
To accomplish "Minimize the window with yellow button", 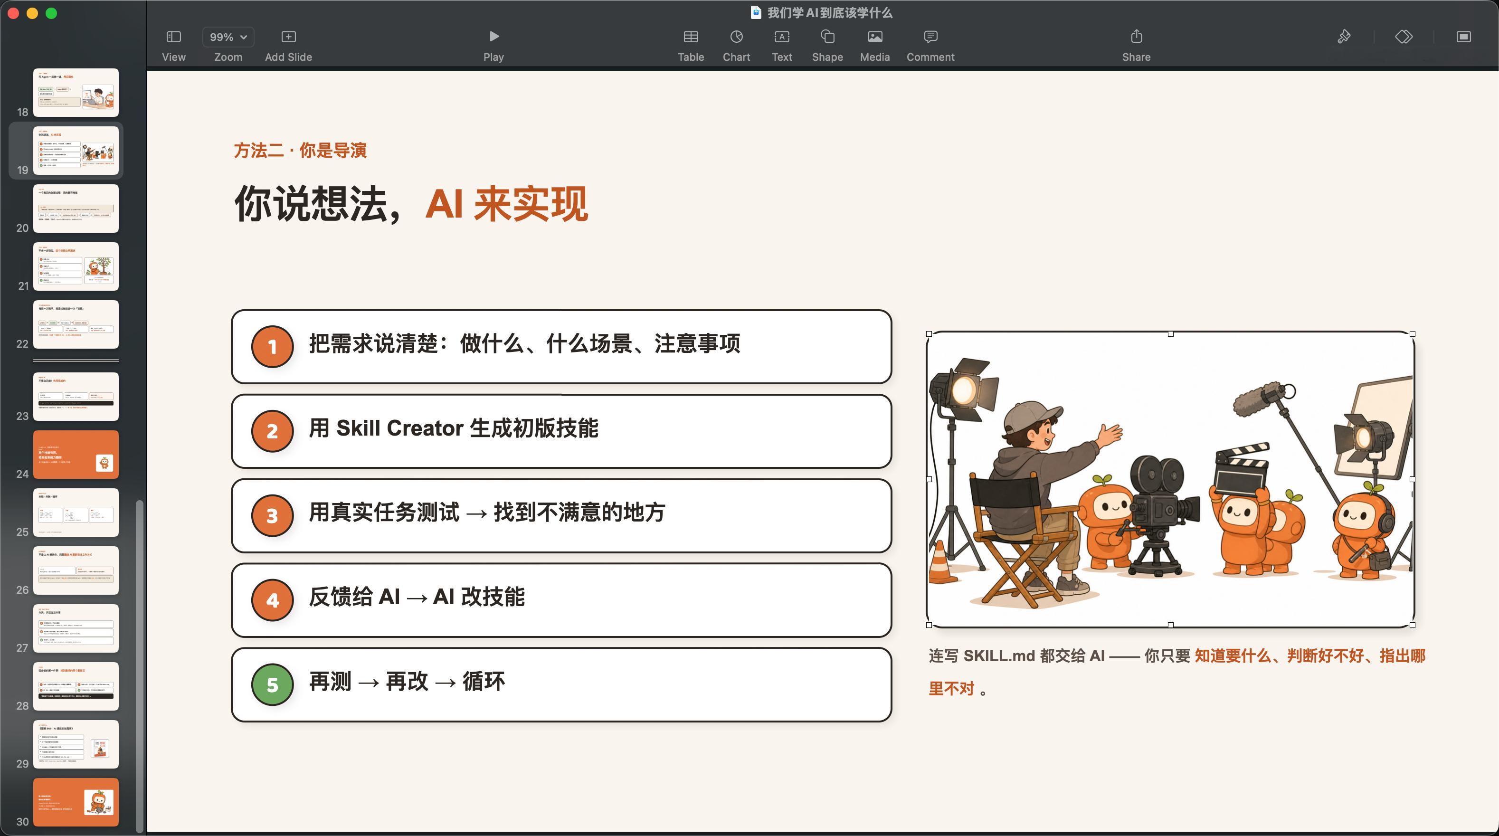I will point(33,13).
